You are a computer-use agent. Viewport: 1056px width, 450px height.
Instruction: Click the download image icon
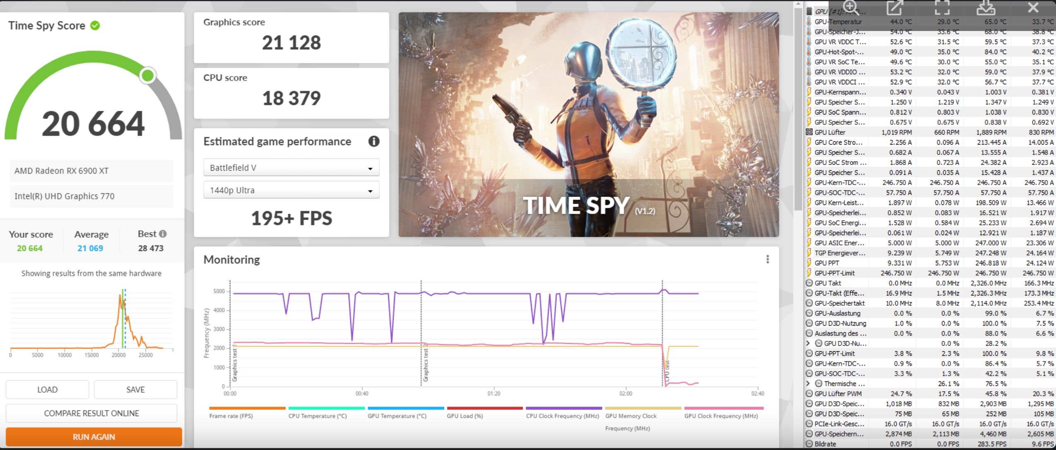coord(986,7)
